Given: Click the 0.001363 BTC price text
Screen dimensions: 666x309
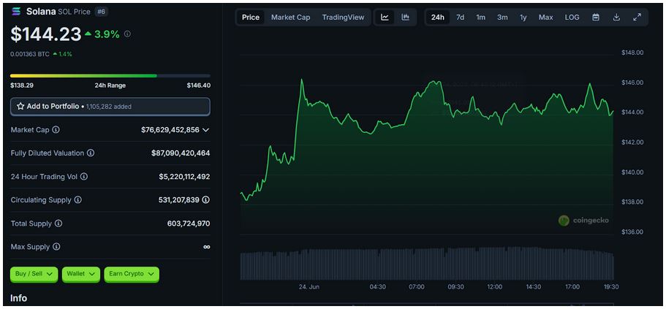Looking at the screenshot, I should point(30,54).
